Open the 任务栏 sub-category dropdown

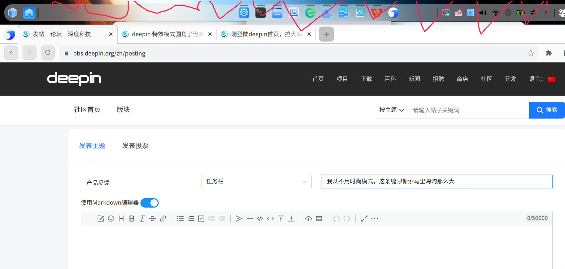[x=256, y=182]
